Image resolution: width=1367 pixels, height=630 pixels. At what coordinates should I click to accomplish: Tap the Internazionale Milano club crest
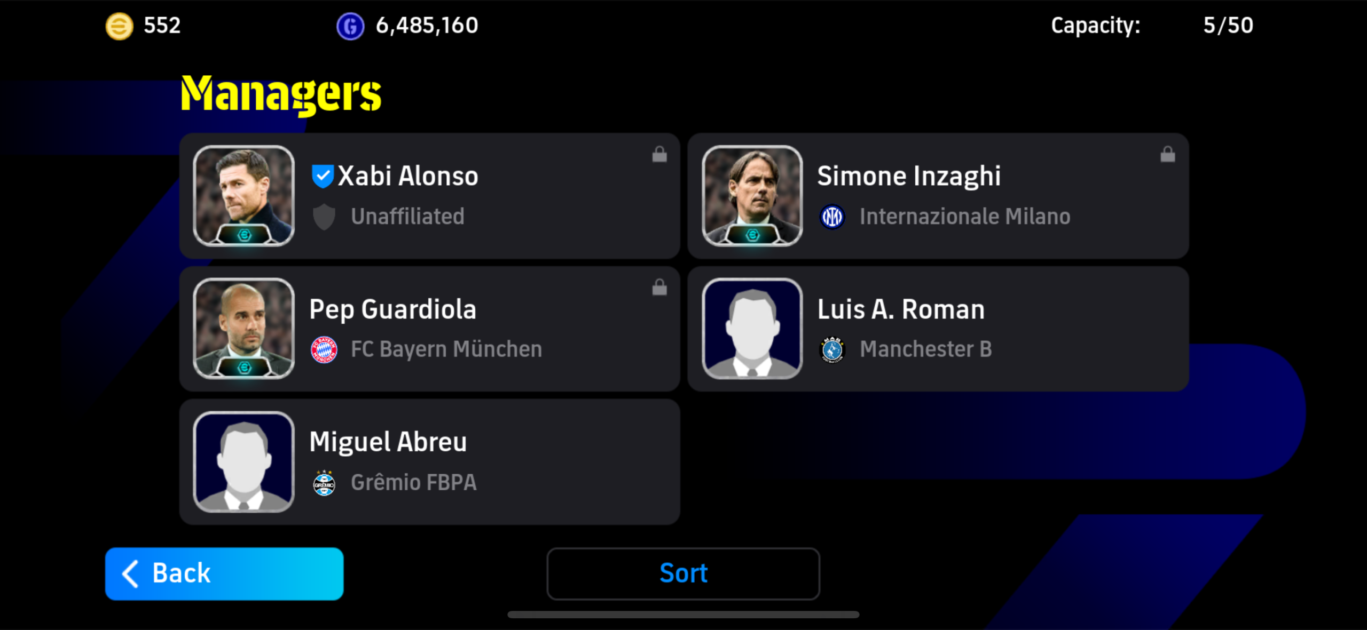tap(832, 217)
